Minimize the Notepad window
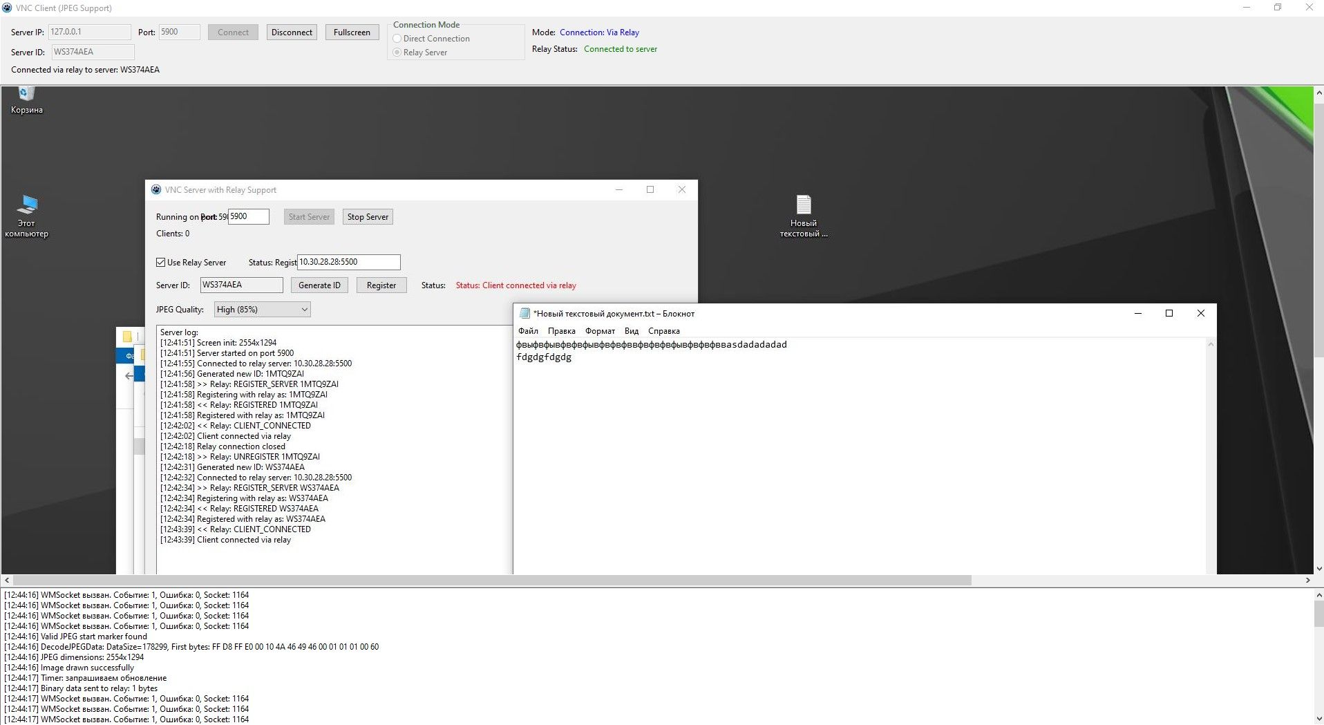 (1138, 313)
